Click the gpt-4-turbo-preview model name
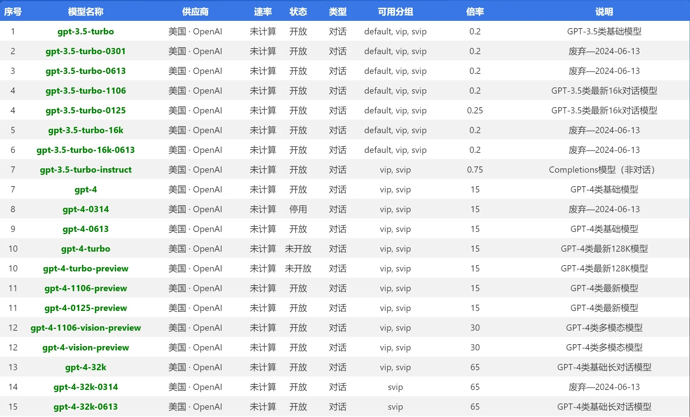 point(85,268)
